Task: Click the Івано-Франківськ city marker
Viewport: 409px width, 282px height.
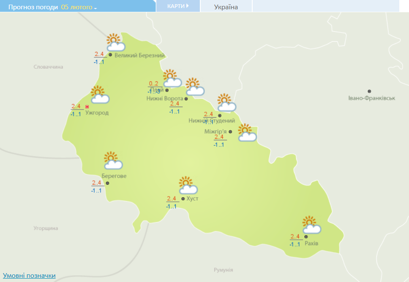Action: pos(369,91)
